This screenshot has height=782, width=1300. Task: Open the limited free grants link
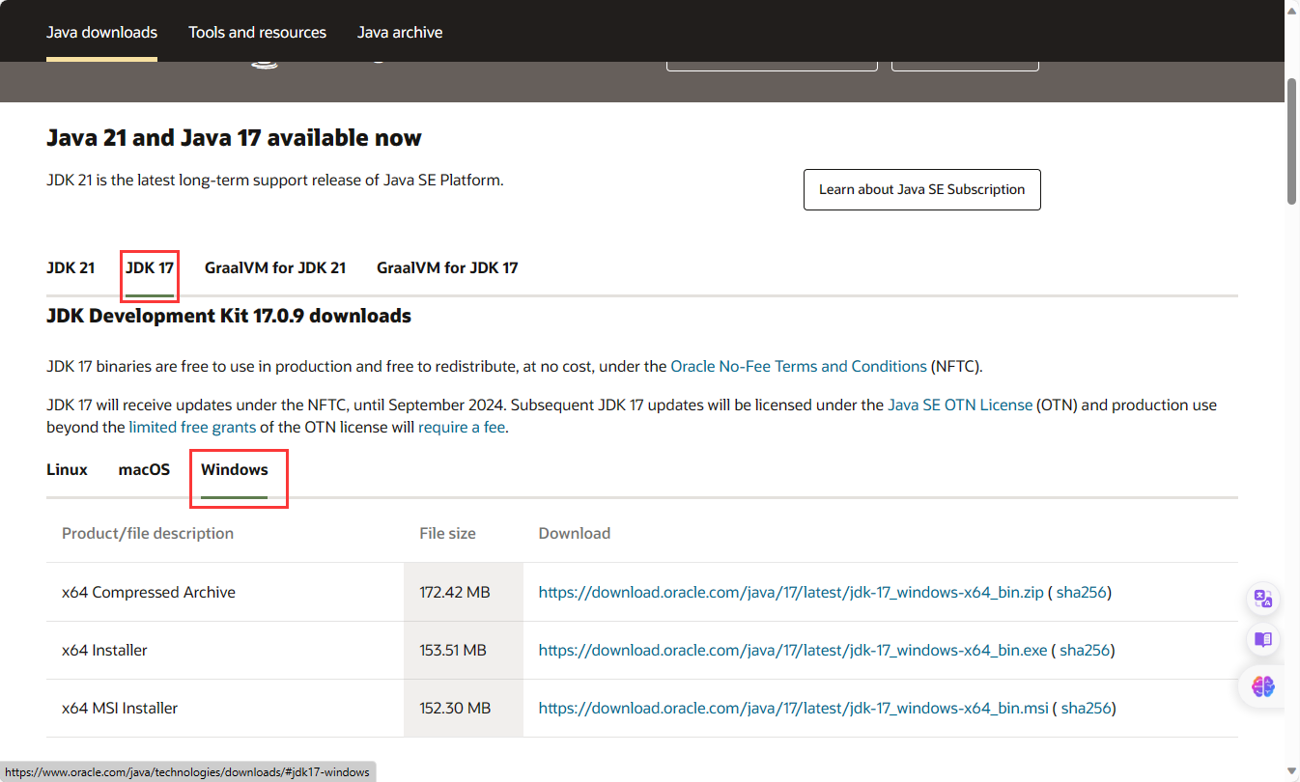[x=192, y=427]
